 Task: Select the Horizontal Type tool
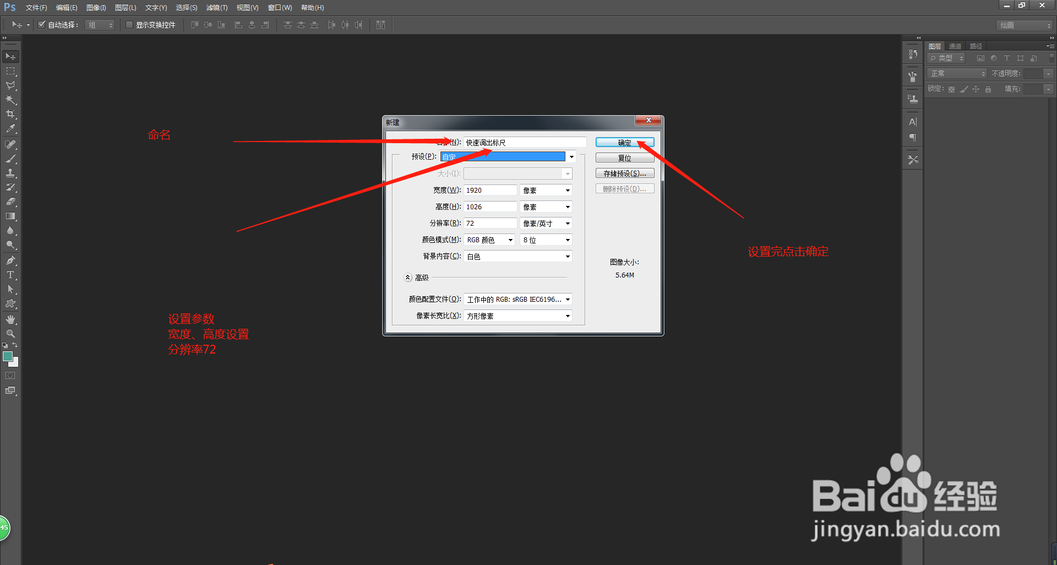[x=10, y=275]
